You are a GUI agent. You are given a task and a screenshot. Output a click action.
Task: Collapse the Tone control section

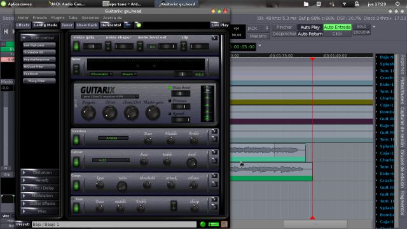tap(39, 38)
